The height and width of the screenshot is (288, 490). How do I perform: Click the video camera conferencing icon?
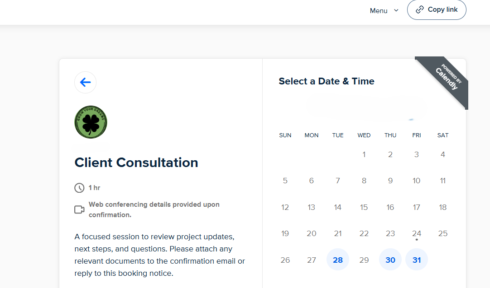pos(79,209)
